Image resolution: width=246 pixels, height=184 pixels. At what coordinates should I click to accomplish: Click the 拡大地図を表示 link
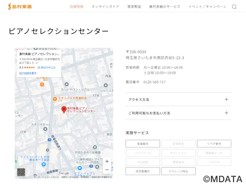tap(28, 73)
